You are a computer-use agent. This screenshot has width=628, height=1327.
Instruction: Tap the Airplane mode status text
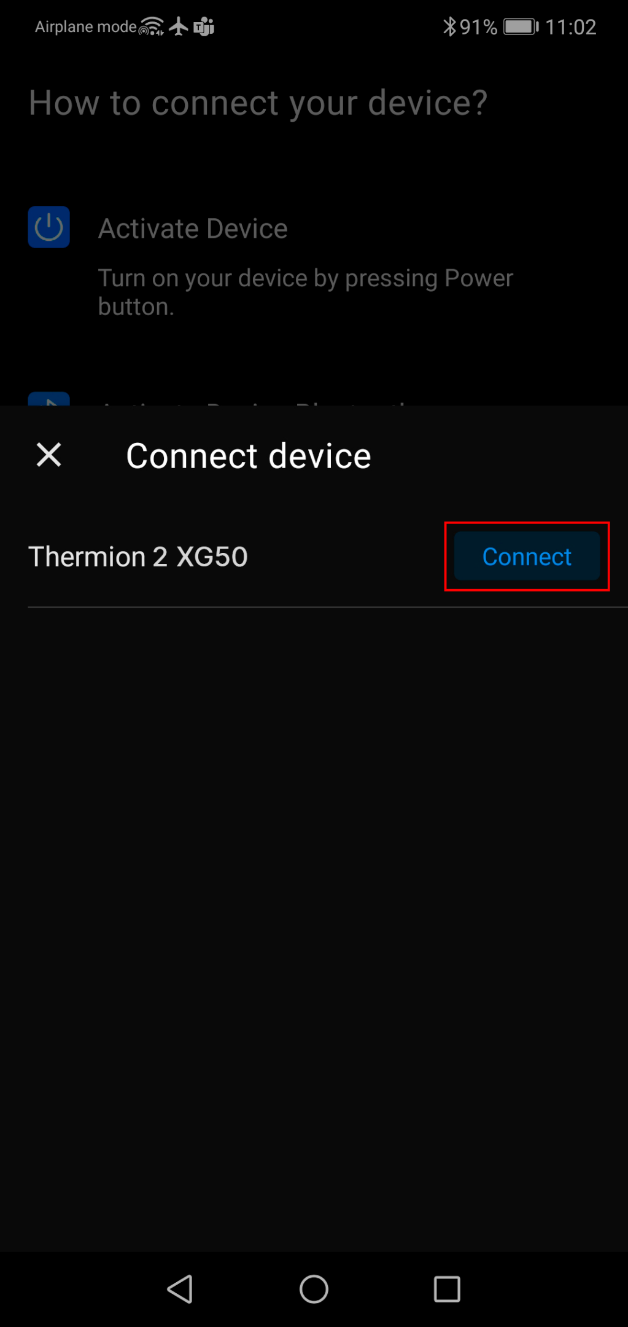tap(85, 27)
